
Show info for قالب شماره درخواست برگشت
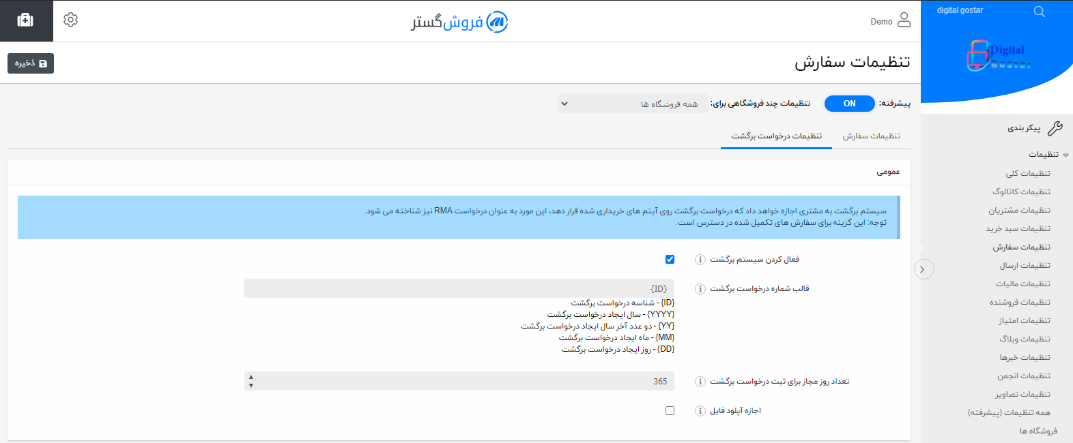pos(700,289)
